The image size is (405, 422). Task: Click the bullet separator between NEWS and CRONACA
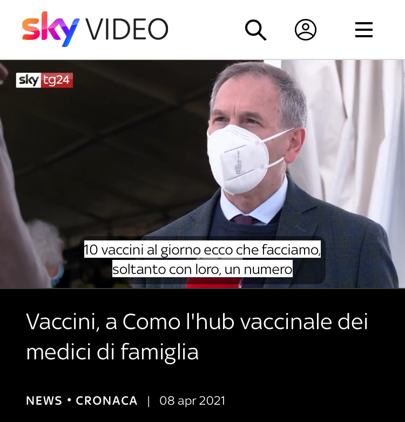(x=69, y=400)
